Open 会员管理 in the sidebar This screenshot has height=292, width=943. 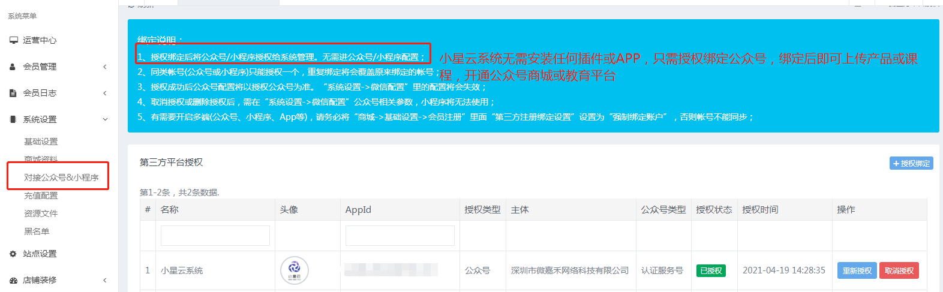click(40, 67)
